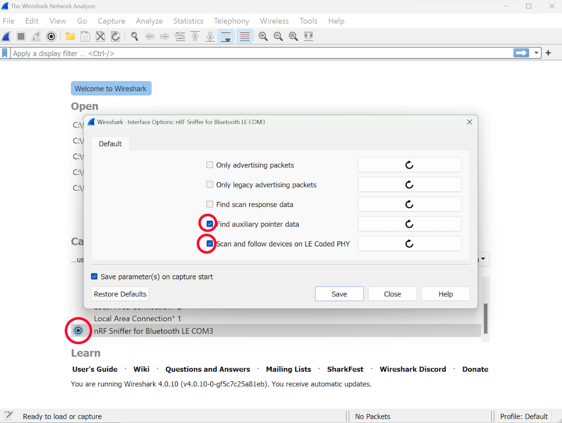This screenshot has width=562, height=423.
Task: Click the display filter bookmark icon
Action: point(4,53)
